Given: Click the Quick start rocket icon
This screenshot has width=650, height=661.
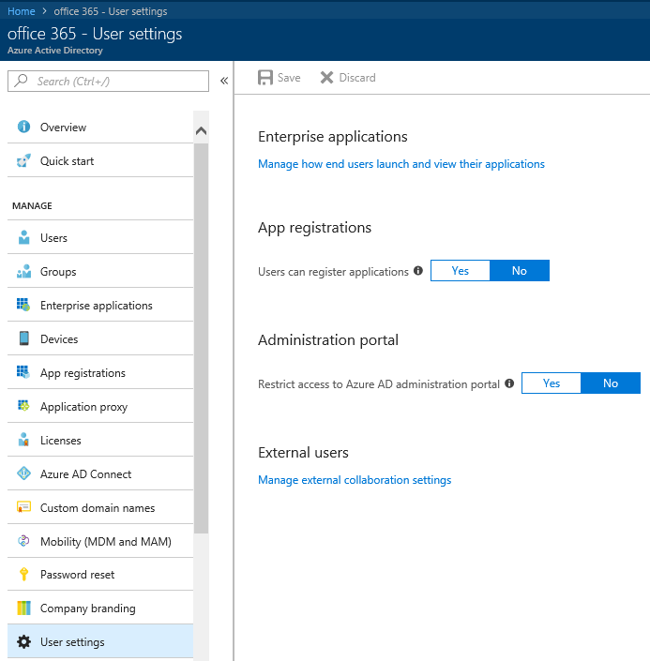Looking at the screenshot, I should pyautogui.click(x=23, y=160).
